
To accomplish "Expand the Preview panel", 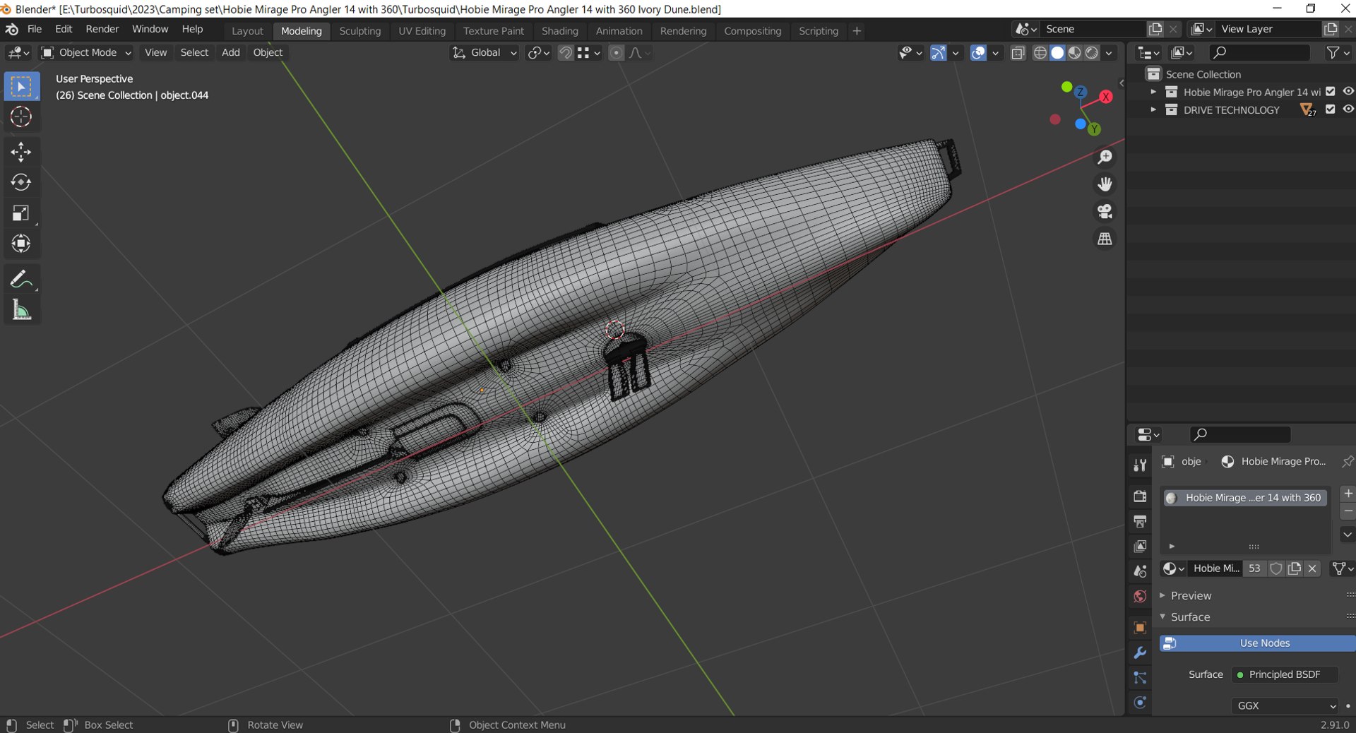I will click(x=1191, y=596).
